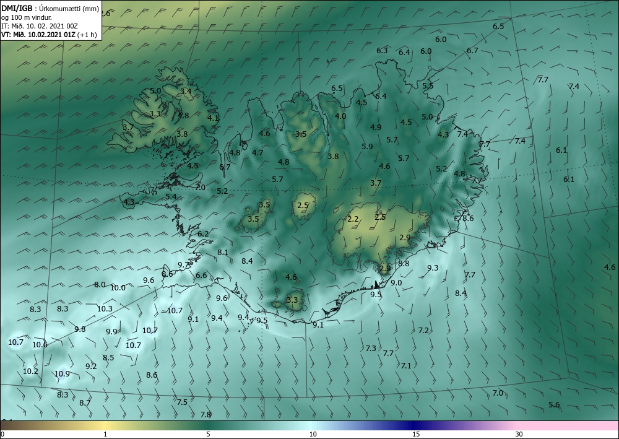Viewport: 619px width, 439px height.
Task: Click the 15 label on the color scale
Action: click(416, 434)
